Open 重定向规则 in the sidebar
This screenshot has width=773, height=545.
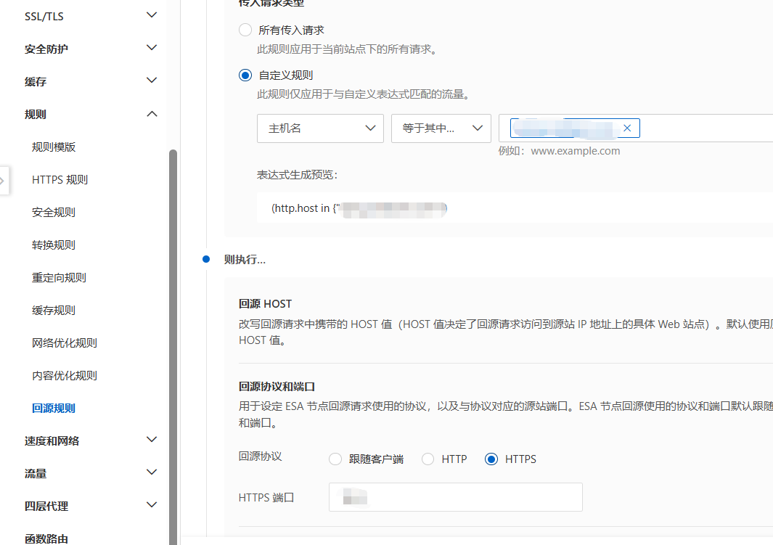[x=59, y=277]
